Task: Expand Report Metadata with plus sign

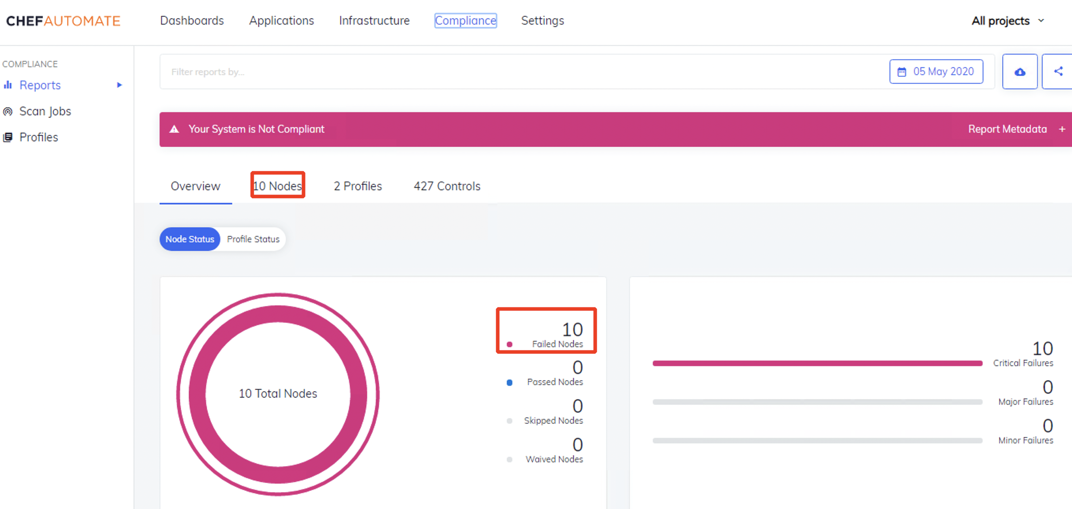Action: [x=1062, y=129]
